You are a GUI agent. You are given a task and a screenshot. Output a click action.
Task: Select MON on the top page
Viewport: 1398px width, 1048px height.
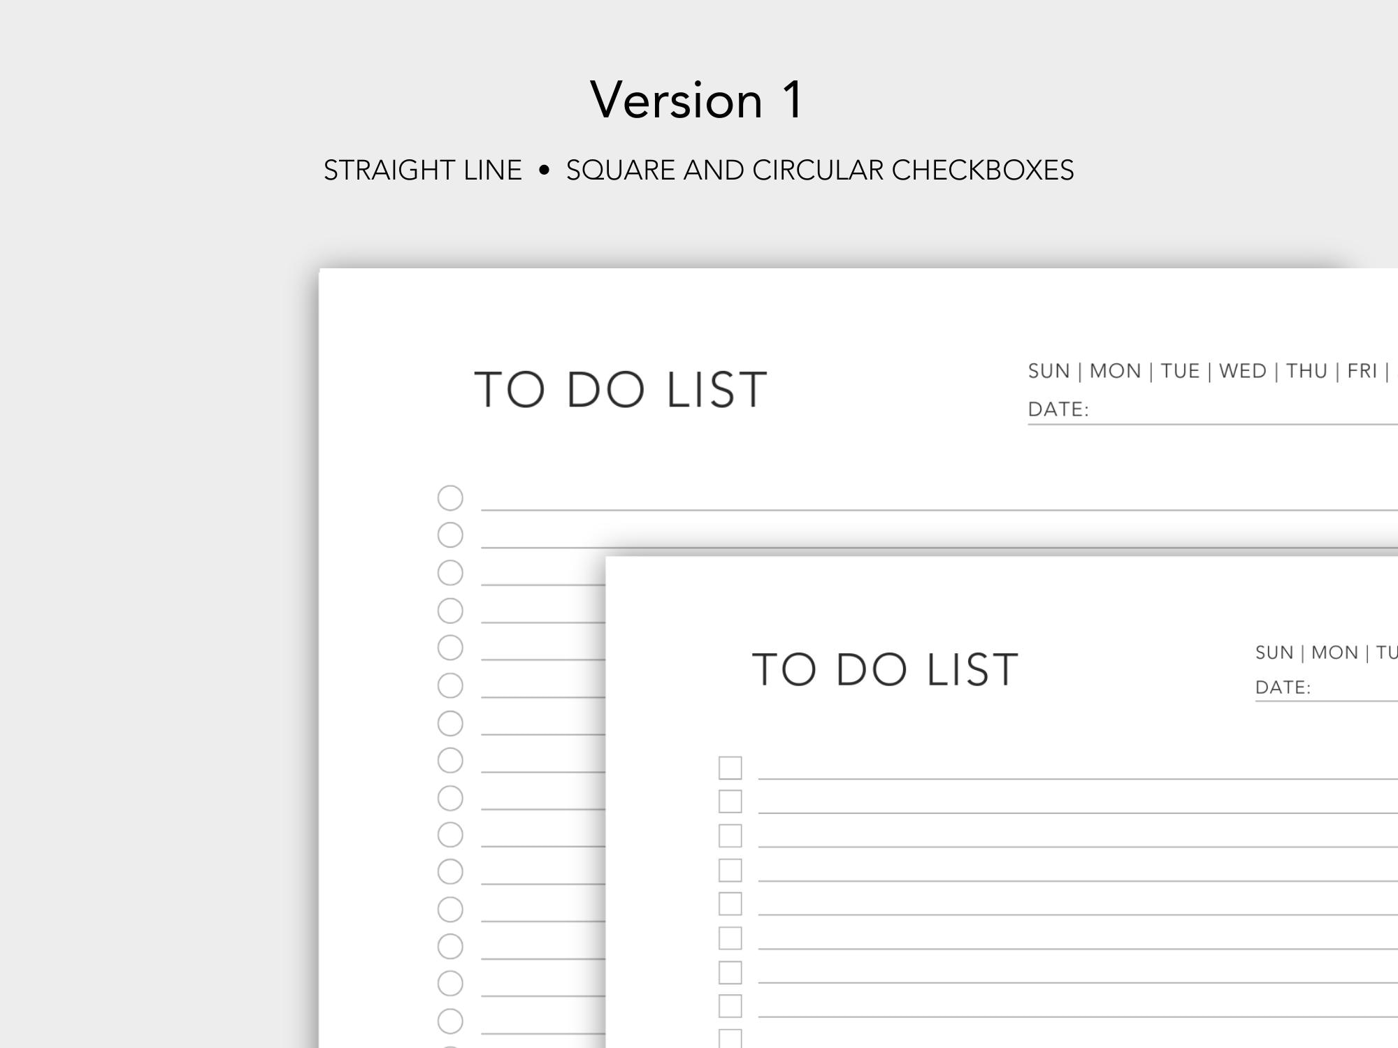[x=1115, y=371]
